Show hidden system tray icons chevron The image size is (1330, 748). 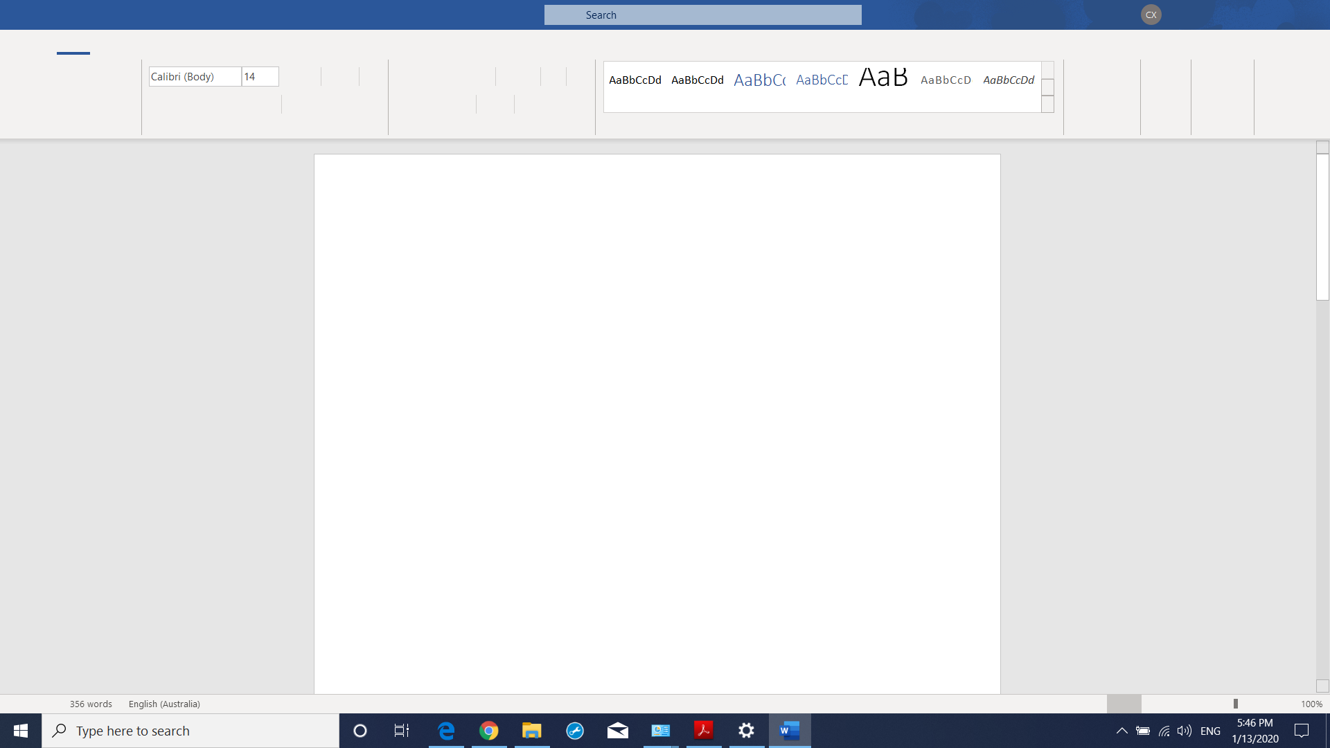point(1121,731)
